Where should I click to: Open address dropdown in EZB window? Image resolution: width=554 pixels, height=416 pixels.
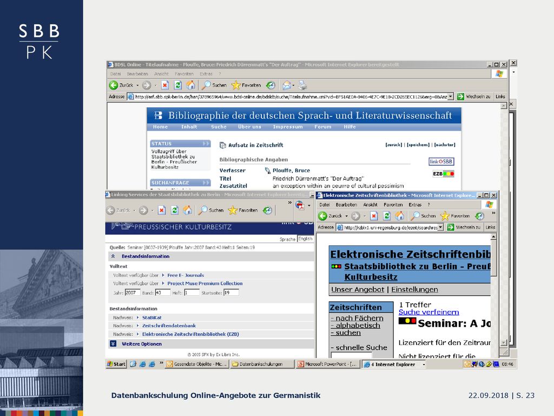(x=440, y=227)
